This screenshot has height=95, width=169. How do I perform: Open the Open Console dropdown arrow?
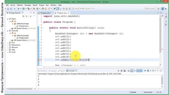tap(156, 71)
